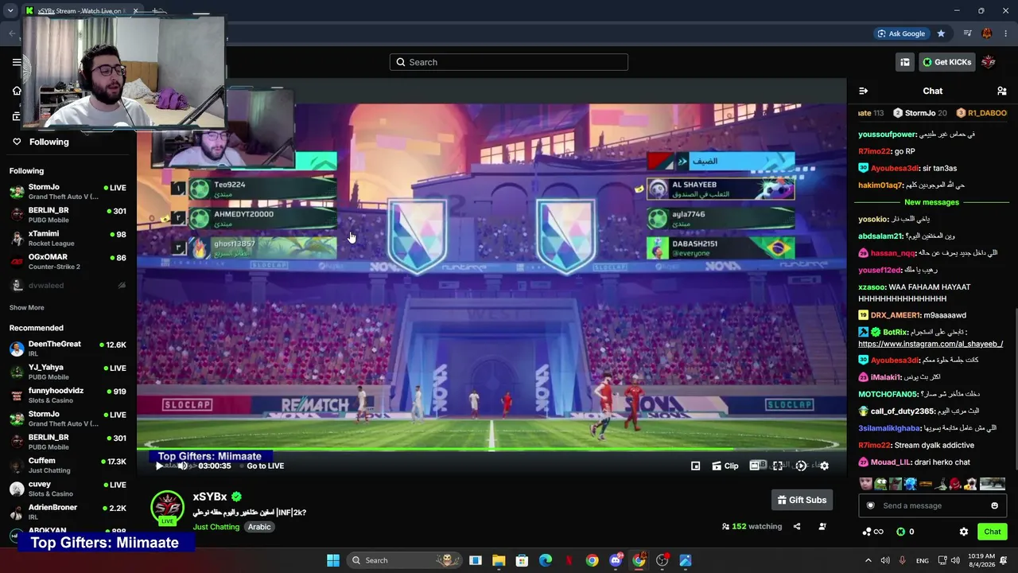
Task: Toggle the microphone tray icon
Action: 903,560
